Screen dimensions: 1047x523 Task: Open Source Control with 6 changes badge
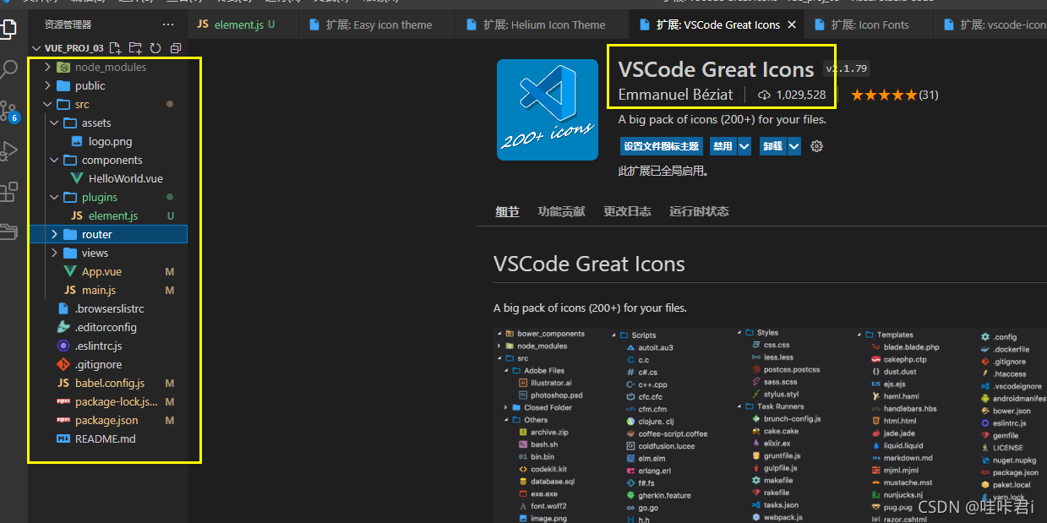pyautogui.click(x=8, y=111)
